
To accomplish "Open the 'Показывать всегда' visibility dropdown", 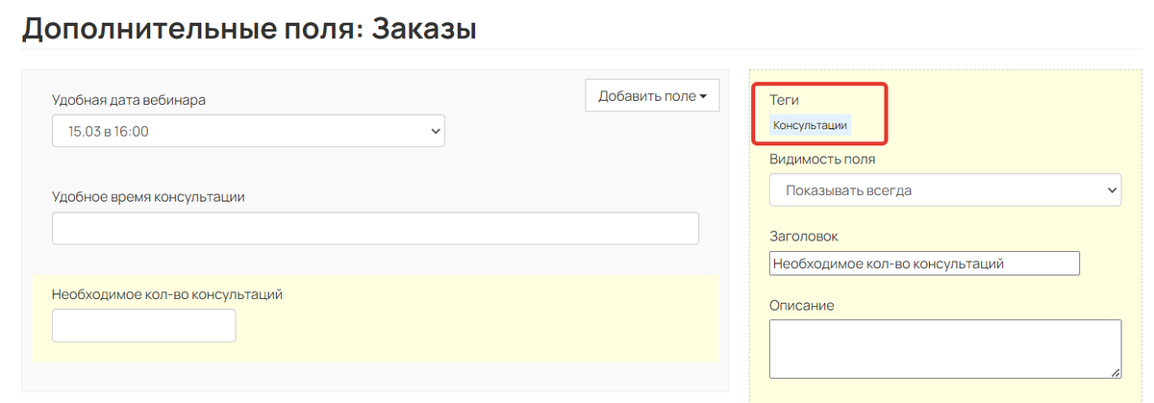I will click(945, 190).
